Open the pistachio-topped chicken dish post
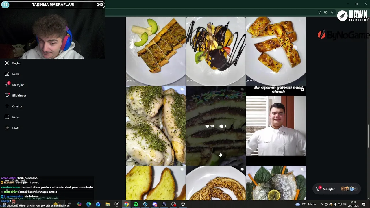This screenshot has height=208, width=370. click(156, 126)
